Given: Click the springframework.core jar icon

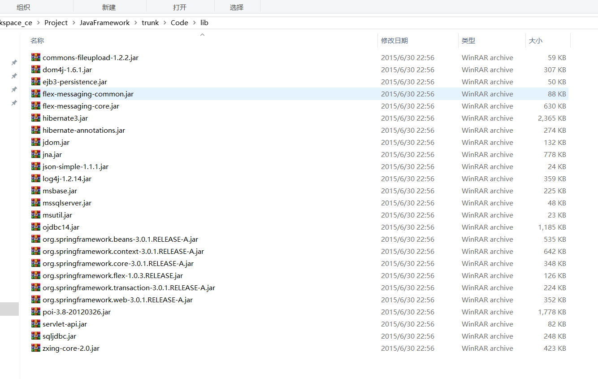Looking at the screenshot, I should [x=36, y=263].
